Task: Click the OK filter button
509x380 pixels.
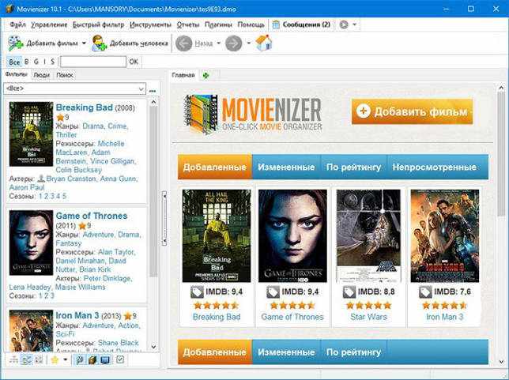Action: tap(134, 62)
